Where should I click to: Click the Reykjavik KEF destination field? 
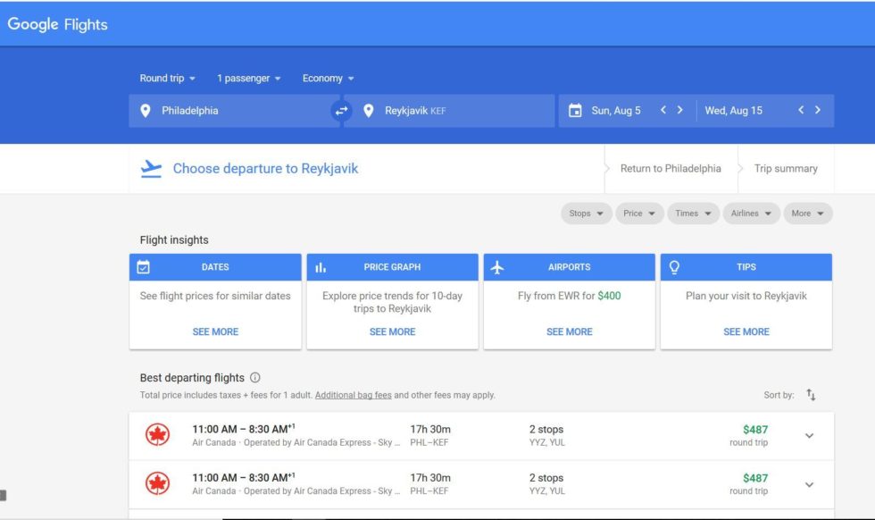click(x=449, y=111)
